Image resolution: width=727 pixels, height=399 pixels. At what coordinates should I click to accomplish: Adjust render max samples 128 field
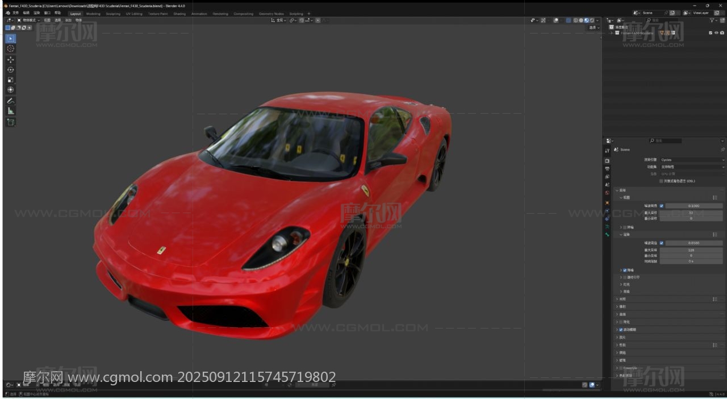pyautogui.click(x=691, y=250)
